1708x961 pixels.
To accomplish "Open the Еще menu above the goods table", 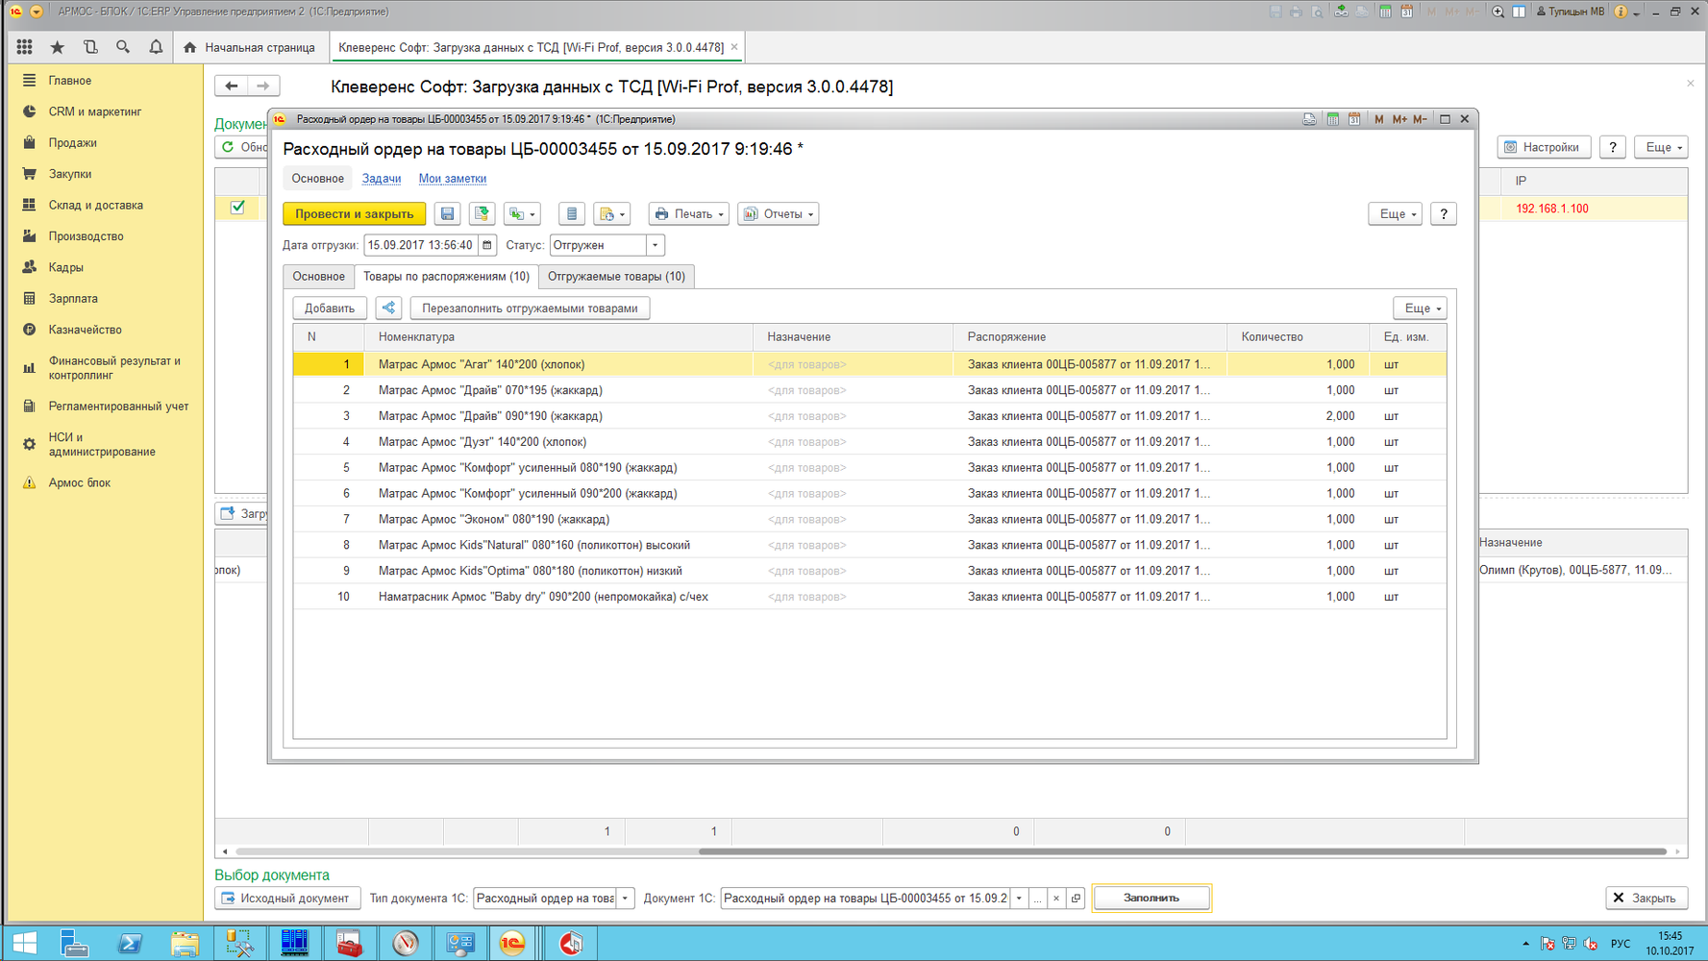I will [x=1421, y=308].
